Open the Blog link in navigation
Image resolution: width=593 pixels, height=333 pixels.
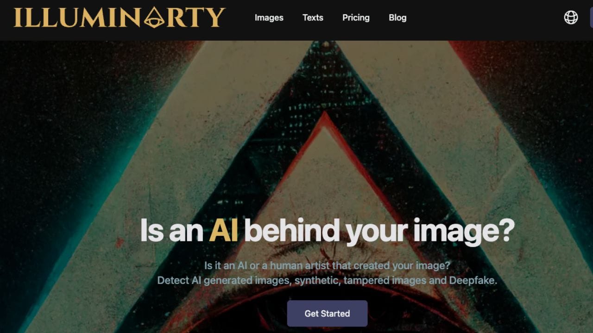coord(397,18)
